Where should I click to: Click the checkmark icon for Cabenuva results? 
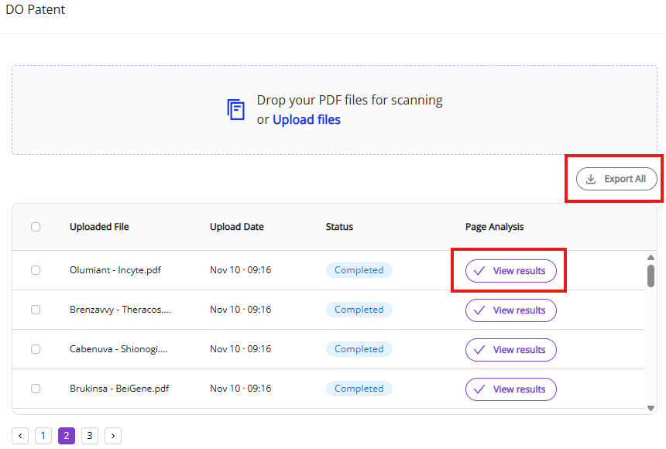(x=479, y=350)
